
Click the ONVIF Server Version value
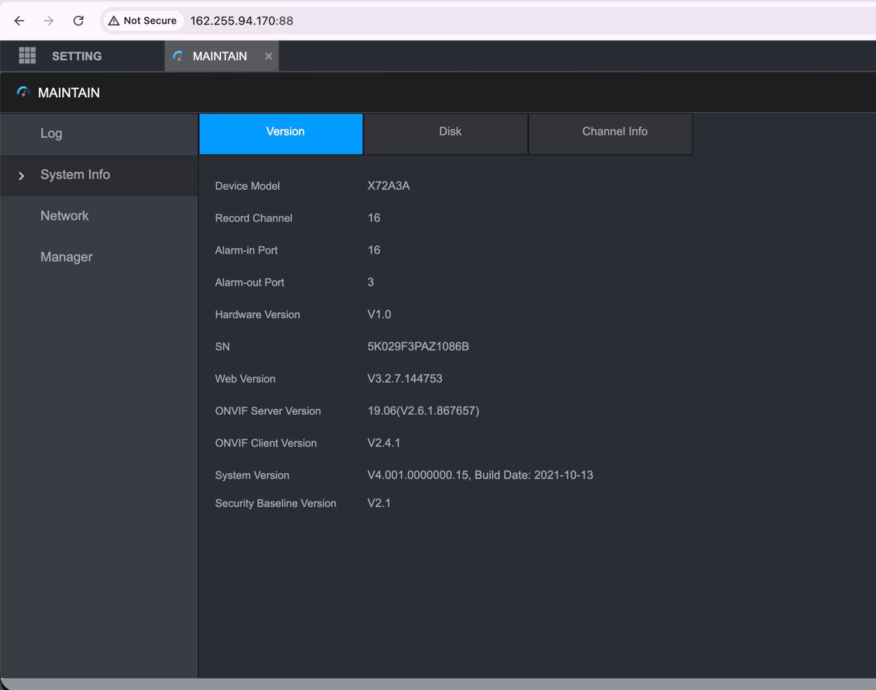424,411
